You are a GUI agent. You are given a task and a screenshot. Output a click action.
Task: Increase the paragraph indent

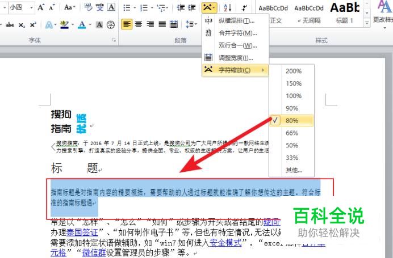click(192, 8)
